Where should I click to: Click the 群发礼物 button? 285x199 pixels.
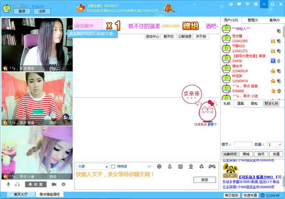pyautogui.click(x=271, y=104)
